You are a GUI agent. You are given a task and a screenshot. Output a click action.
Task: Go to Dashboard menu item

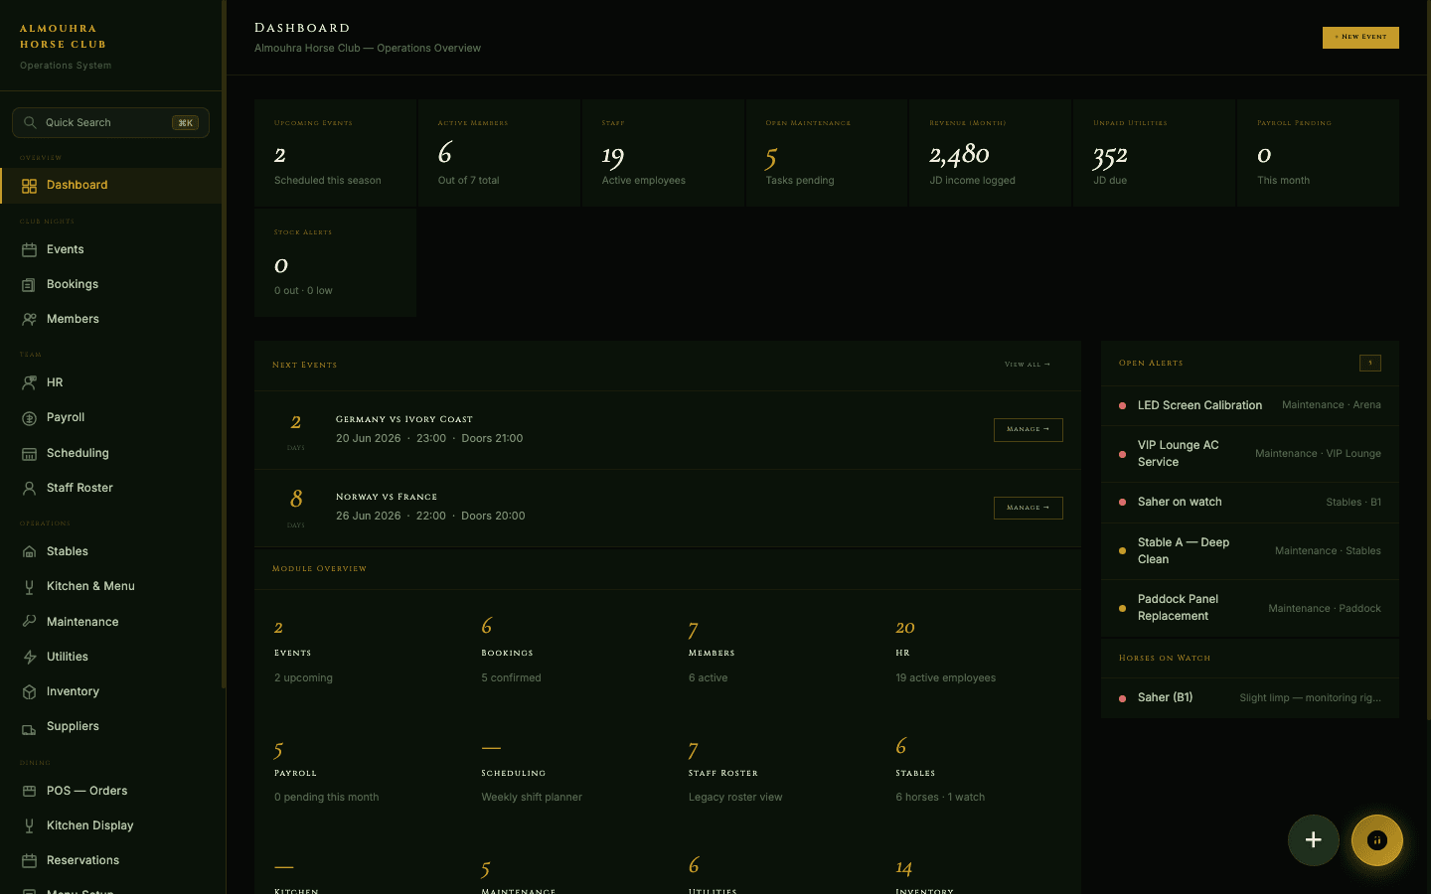(x=111, y=186)
